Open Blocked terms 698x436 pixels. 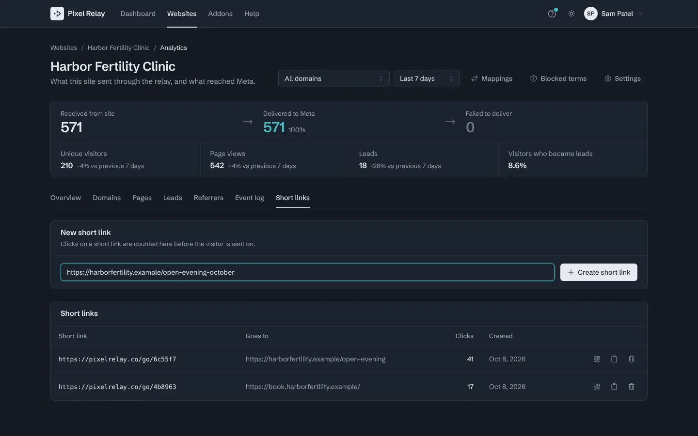click(558, 78)
